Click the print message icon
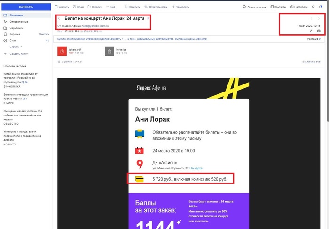 click(319, 31)
